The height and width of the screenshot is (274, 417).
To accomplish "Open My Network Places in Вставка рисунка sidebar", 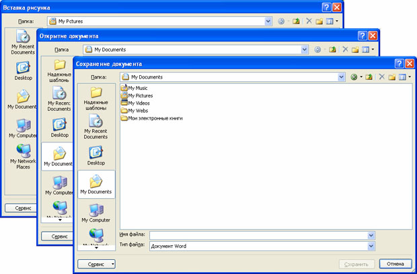I will coord(23,156).
